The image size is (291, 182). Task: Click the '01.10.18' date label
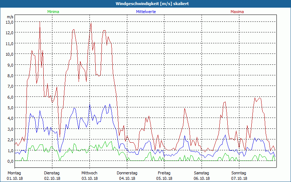[x=15, y=178]
